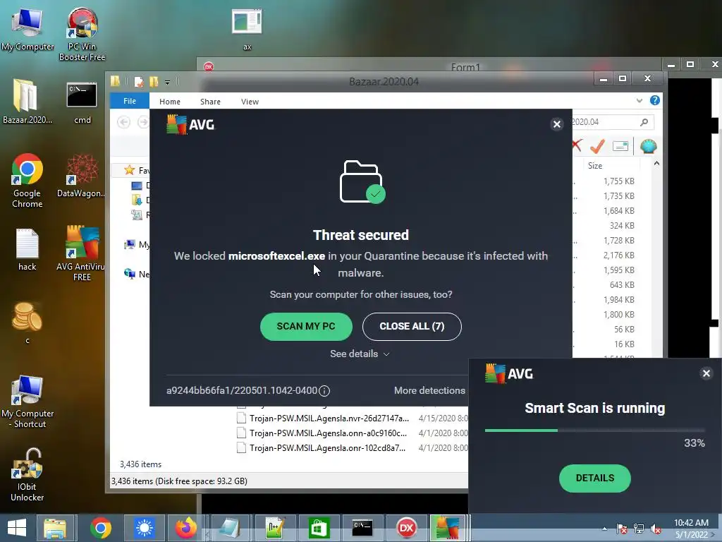722x542 pixels.
Task: Show hidden system tray icons
Action: 604,529
